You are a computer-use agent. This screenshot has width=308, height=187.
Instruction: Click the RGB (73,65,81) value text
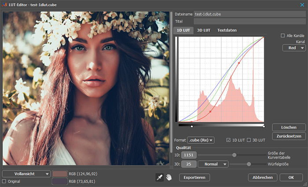point(82,181)
